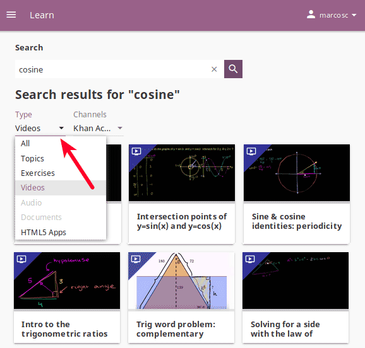The height and width of the screenshot is (348, 365).
Task: Choose Exercises from the Type list
Action: 61,173
